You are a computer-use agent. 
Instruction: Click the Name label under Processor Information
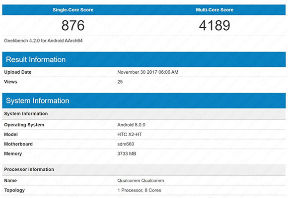point(10,181)
